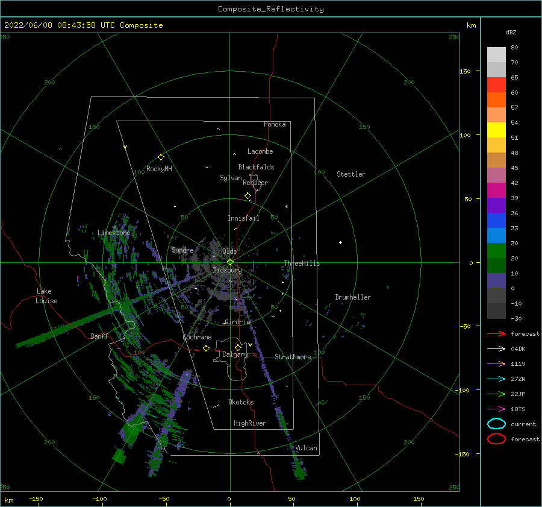Click the dBZ legend heading

[x=511, y=33]
